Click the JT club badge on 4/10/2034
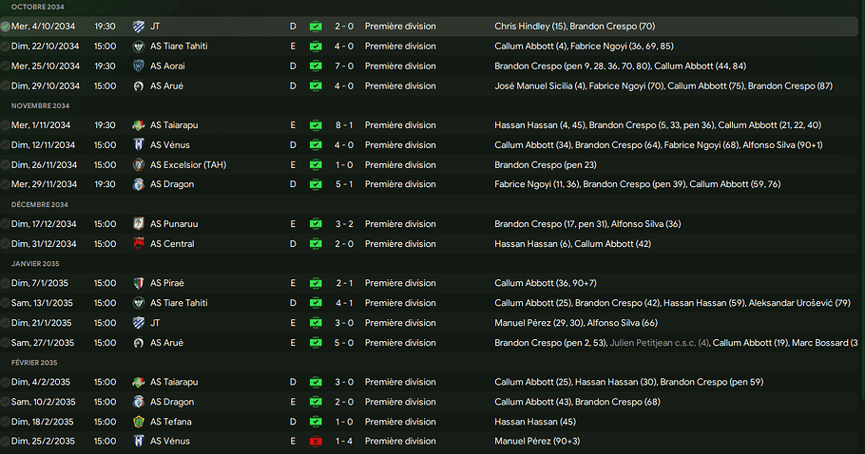Image resolution: width=865 pixels, height=454 pixels. click(x=139, y=26)
